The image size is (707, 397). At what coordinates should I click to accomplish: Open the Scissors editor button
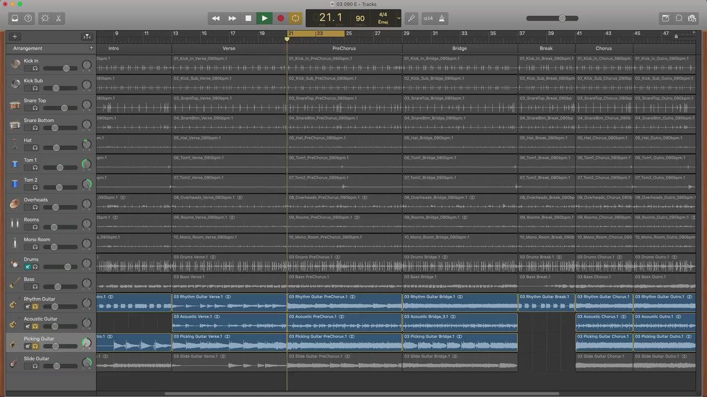coord(59,18)
